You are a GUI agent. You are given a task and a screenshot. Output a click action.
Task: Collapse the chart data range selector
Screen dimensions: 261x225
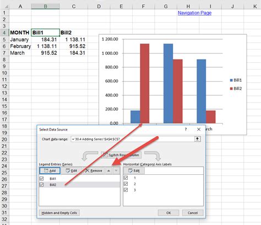197,139
